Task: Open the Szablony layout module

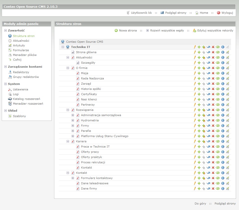Action: click(19, 116)
